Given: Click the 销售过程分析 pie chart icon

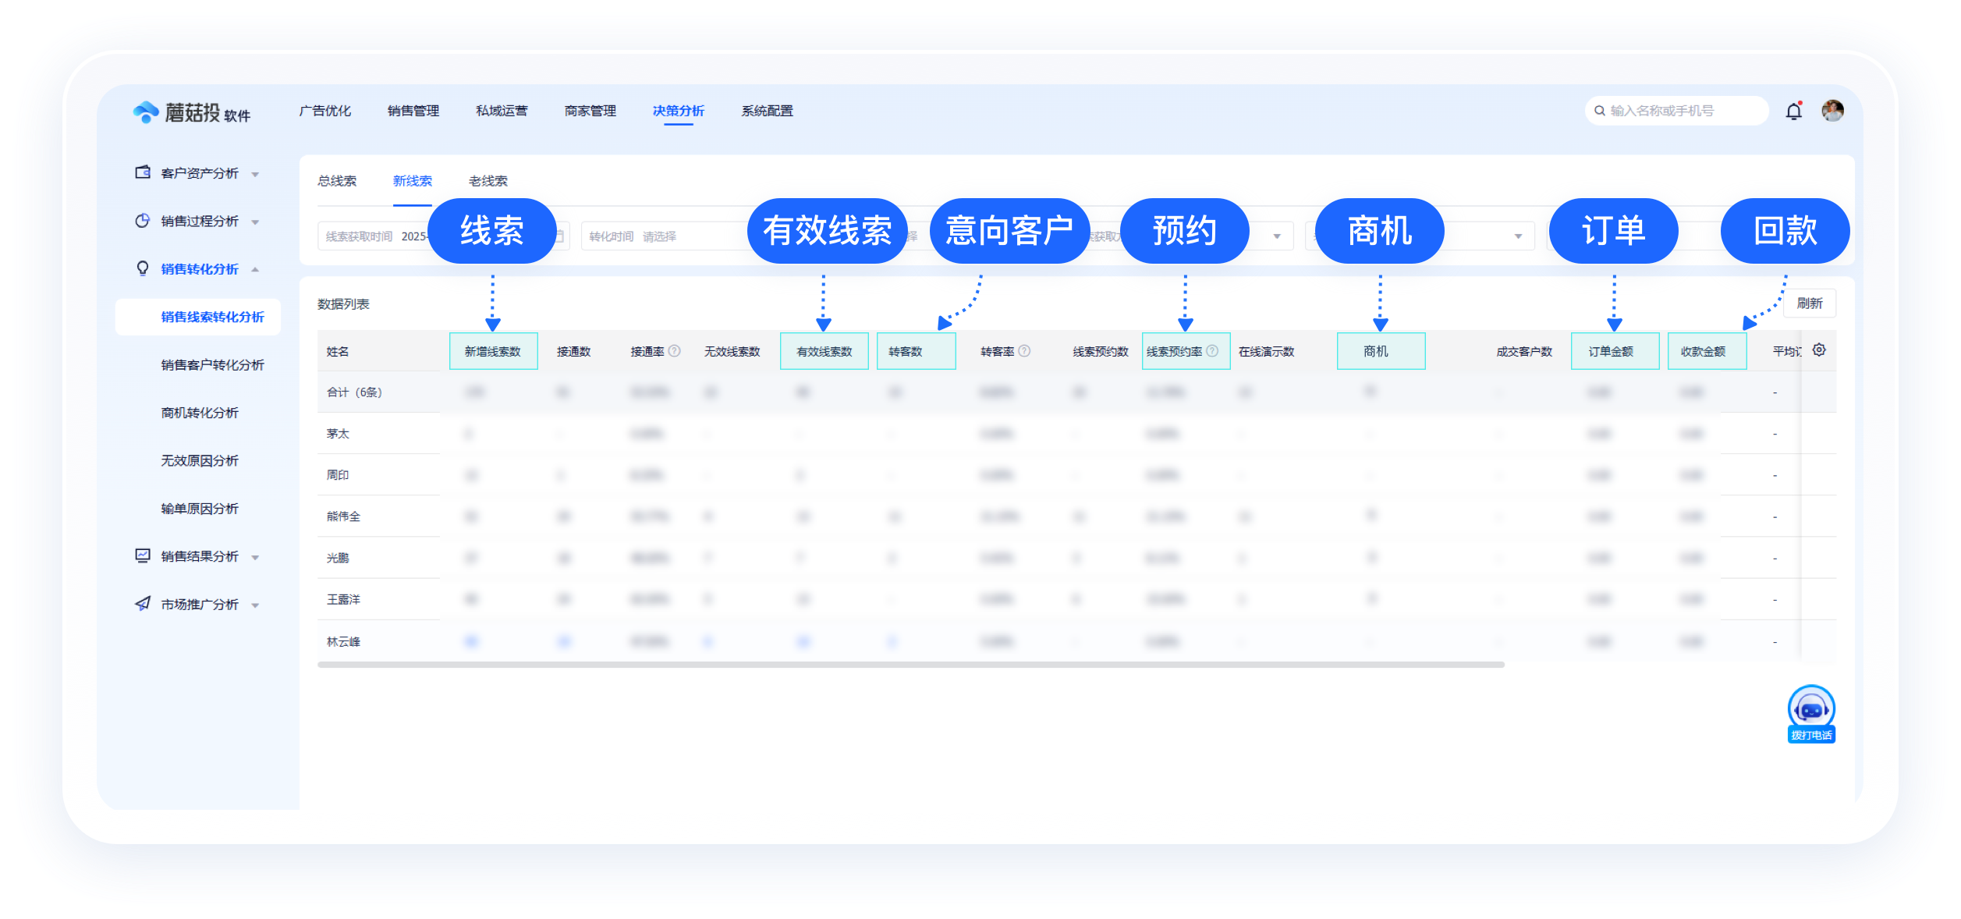Looking at the screenshot, I should pos(141,221).
